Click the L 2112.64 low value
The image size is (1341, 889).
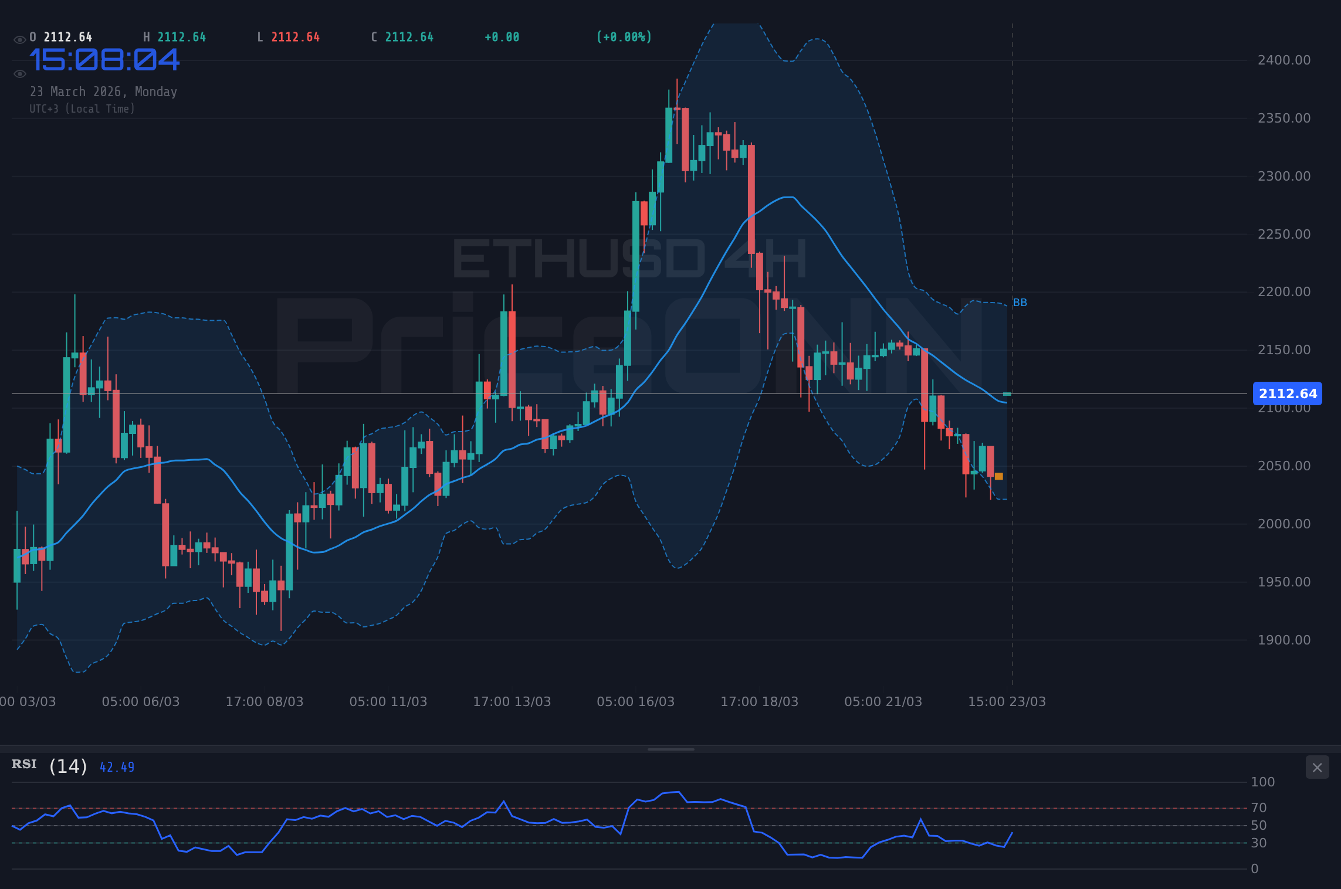pos(287,36)
